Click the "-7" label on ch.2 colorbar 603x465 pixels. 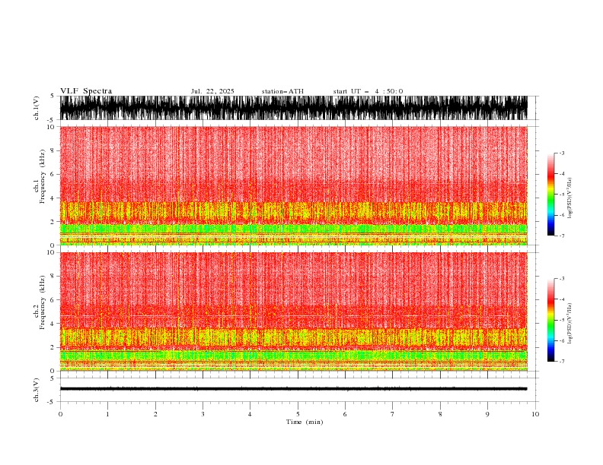pyautogui.click(x=562, y=362)
